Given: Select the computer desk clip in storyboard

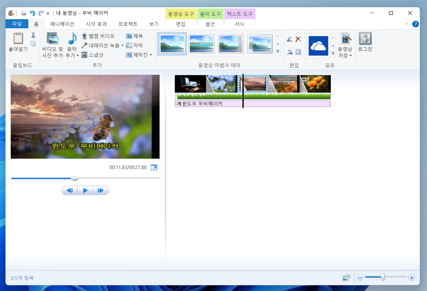Looking at the screenshot, I should point(190,84).
